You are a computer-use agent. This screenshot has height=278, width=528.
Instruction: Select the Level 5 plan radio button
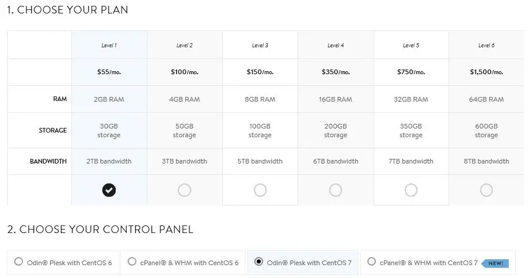tap(411, 190)
